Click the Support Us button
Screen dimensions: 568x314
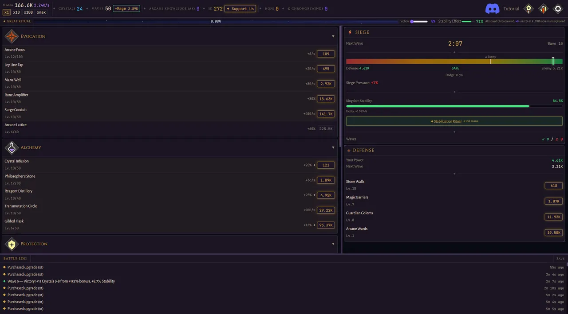tap(240, 8)
